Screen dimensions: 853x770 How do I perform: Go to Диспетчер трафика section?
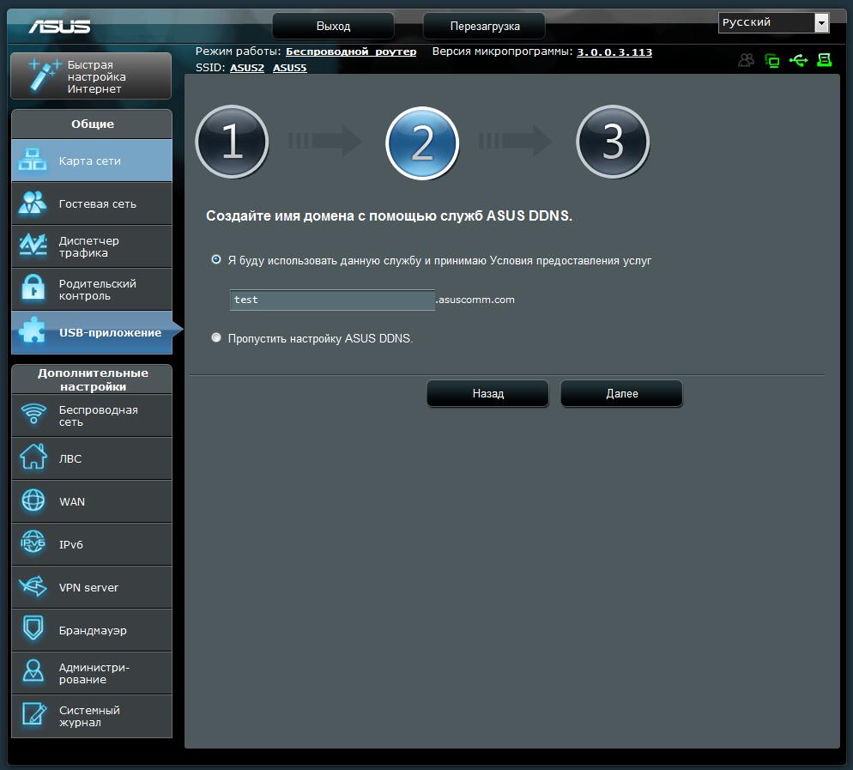[91, 246]
